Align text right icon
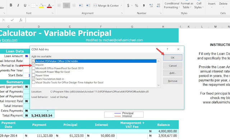The image size is (230, 139). (x=74, y=5)
